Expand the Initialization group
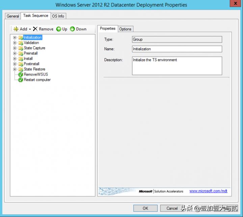The image size is (243, 217). click(x=15, y=37)
